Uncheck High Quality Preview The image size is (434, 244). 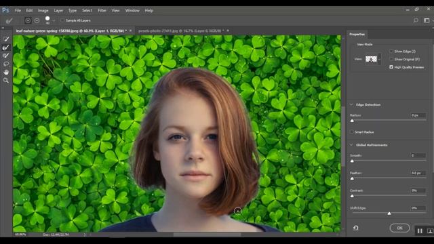[391, 67]
